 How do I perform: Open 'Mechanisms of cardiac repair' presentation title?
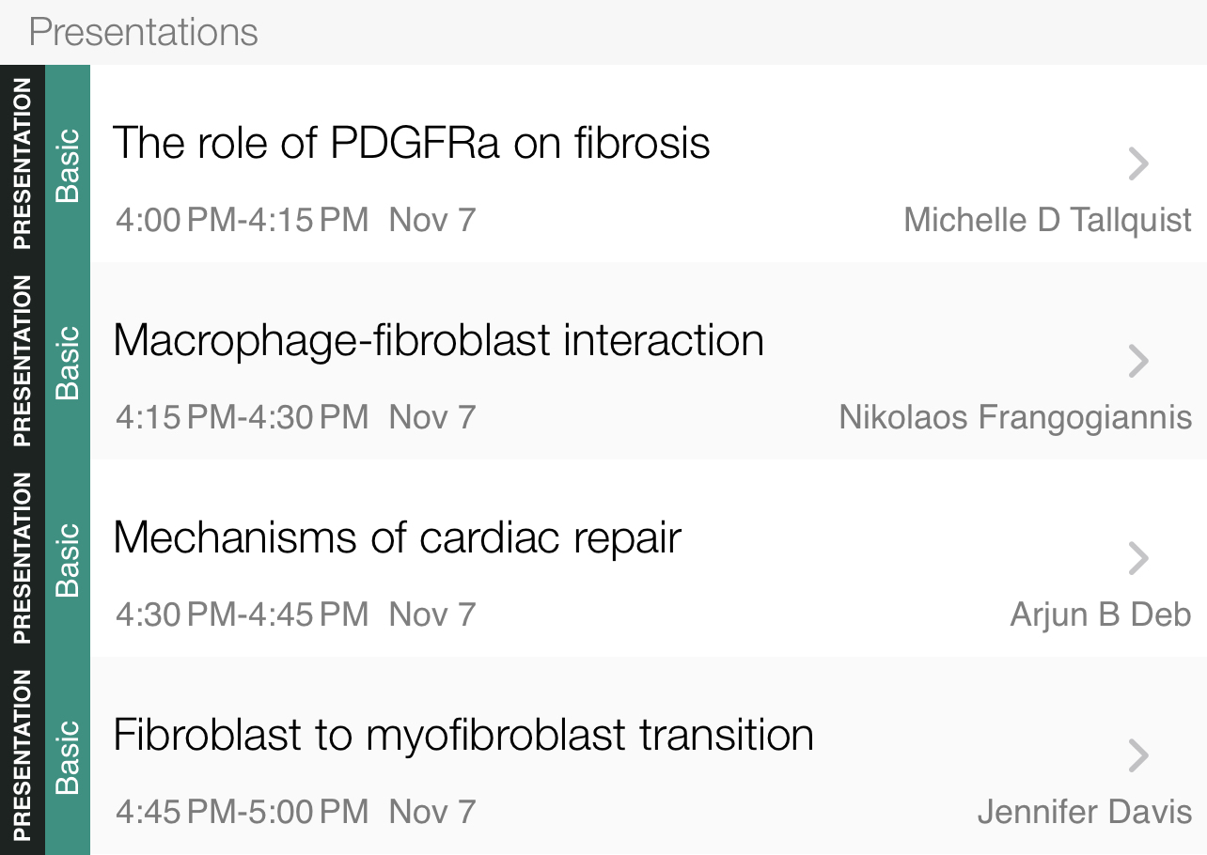click(x=397, y=537)
